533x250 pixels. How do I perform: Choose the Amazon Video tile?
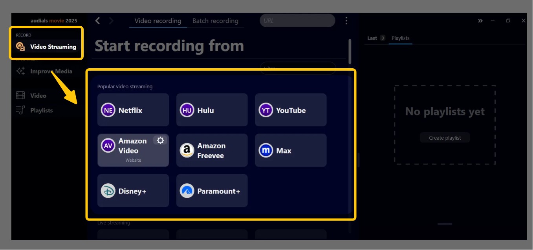point(133,150)
